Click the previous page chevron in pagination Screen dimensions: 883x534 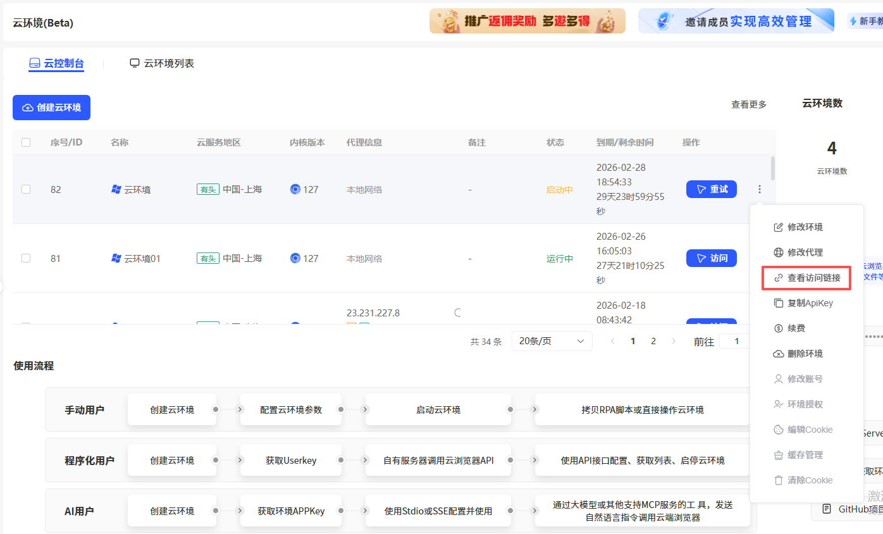point(612,341)
